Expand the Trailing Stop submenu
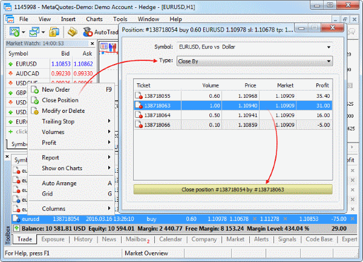The image size is (363, 262). (109, 121)
